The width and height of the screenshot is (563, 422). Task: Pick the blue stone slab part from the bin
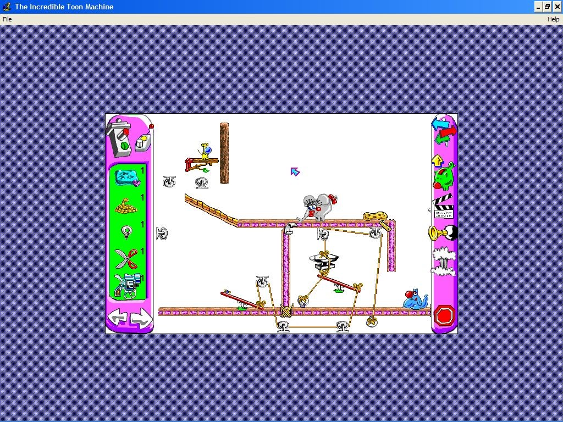[127, 178]
